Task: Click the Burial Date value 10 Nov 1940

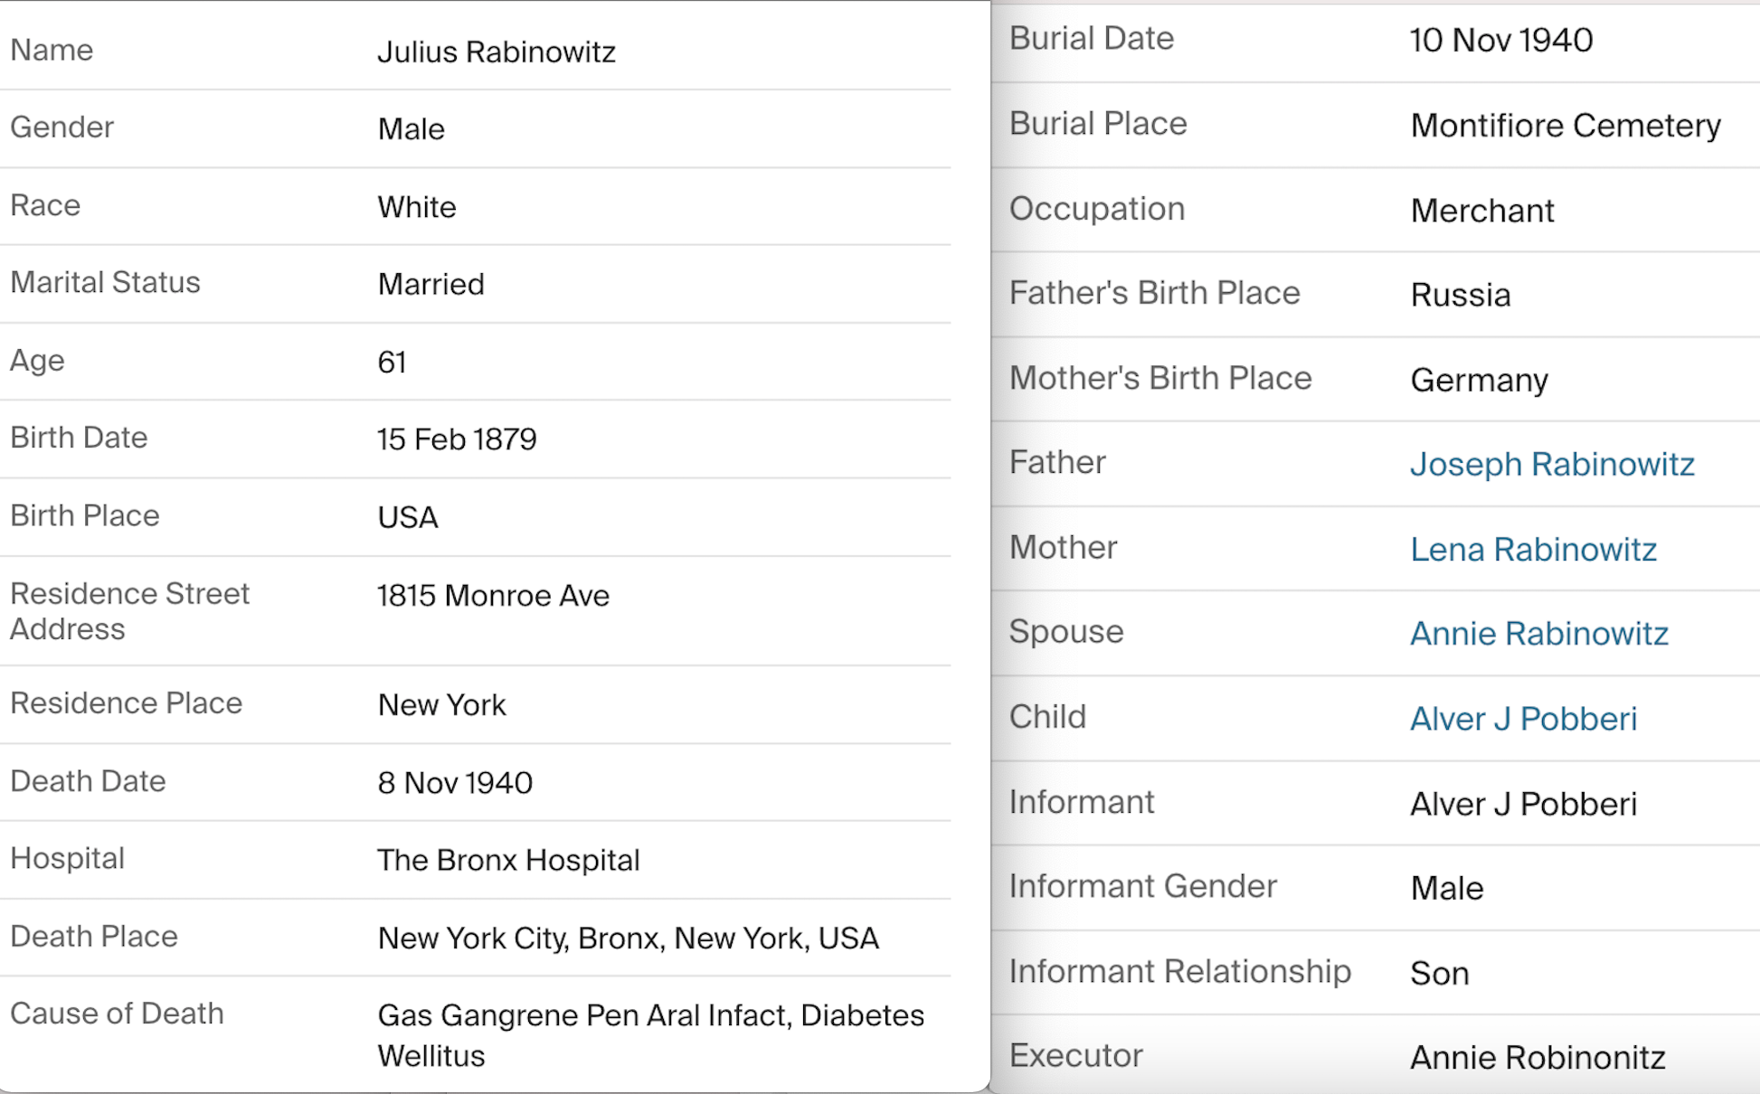Action: (1501, 40)
